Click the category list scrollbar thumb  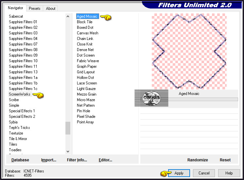tap(68, 128)
